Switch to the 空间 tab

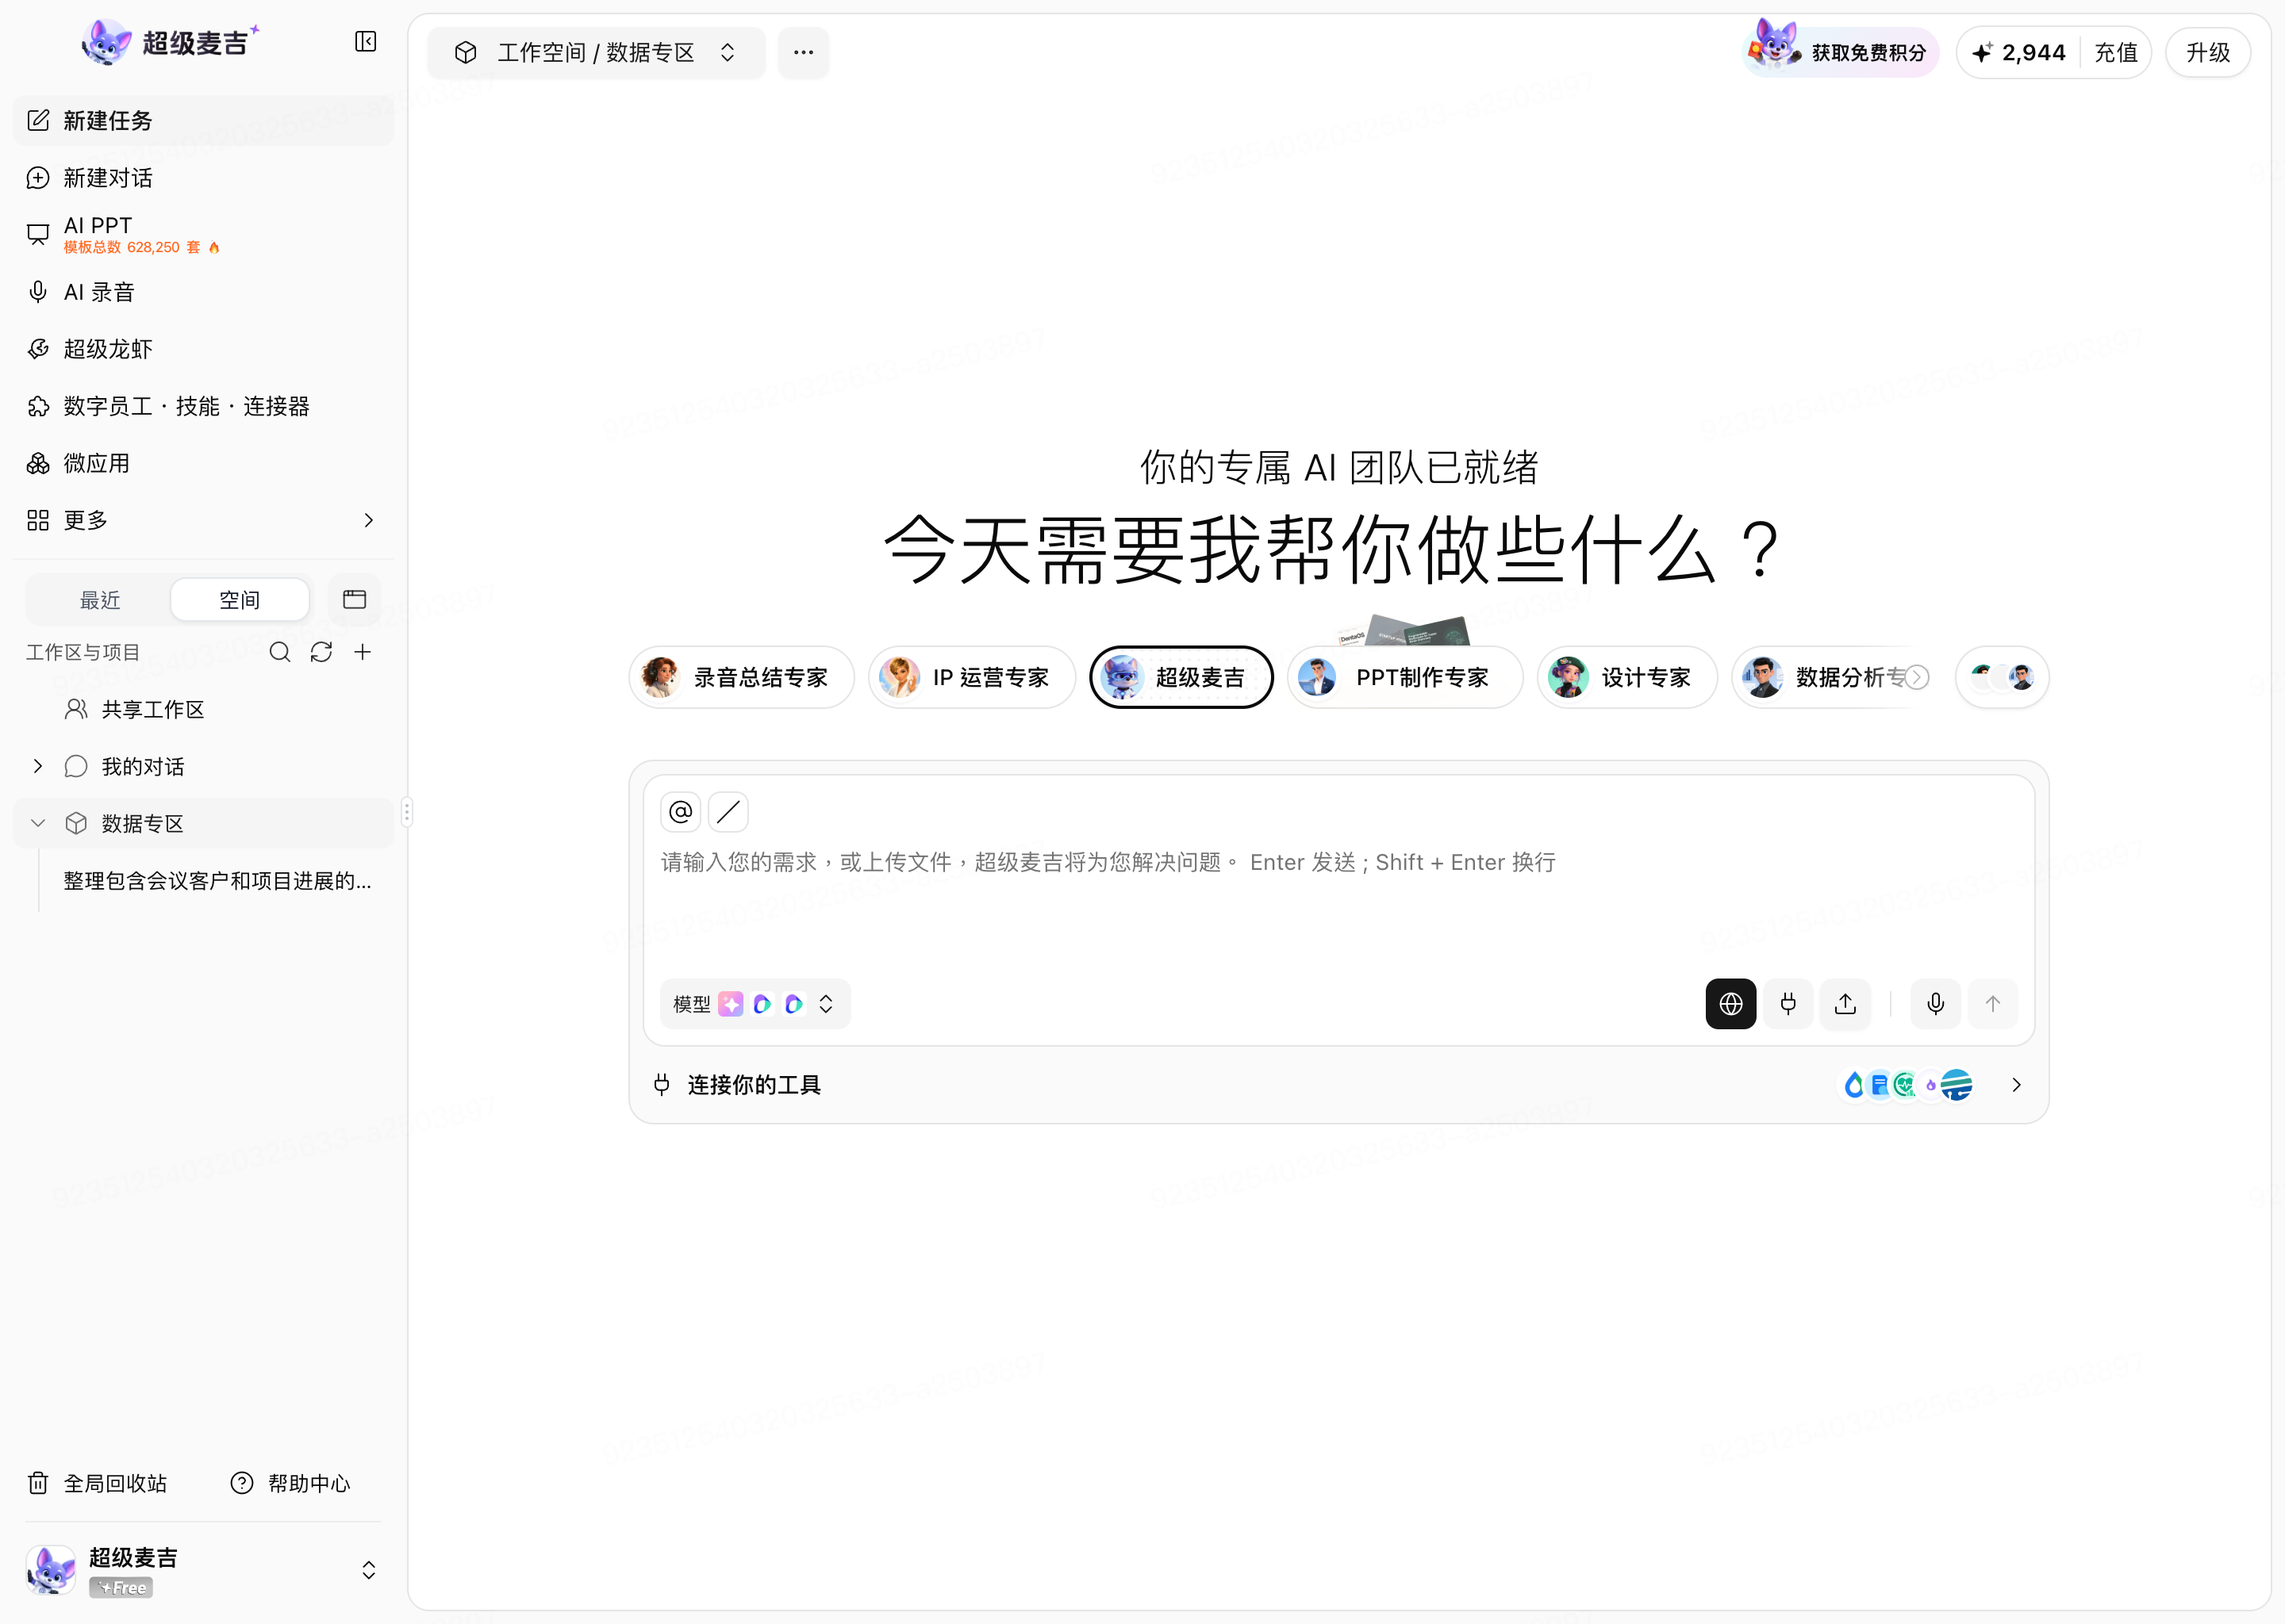240,600
